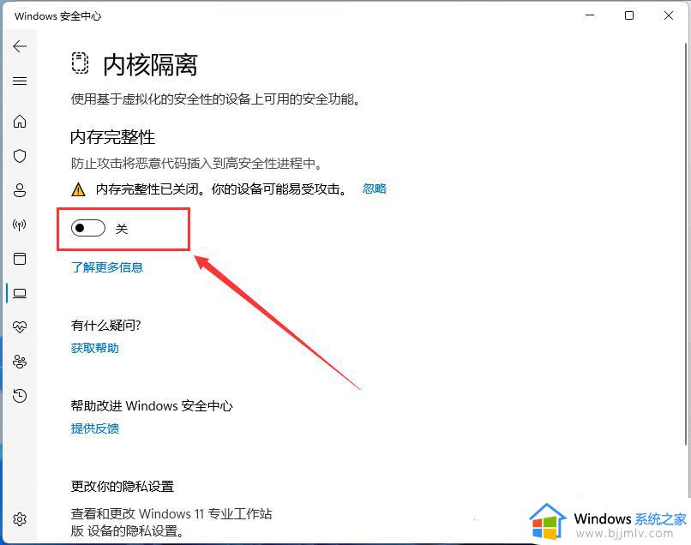The height and width of the screenshot is (545, 691).
Task: Turn on the 内存完整性 toggle switch
Action: pyautogui.click(x=88, y=229)
